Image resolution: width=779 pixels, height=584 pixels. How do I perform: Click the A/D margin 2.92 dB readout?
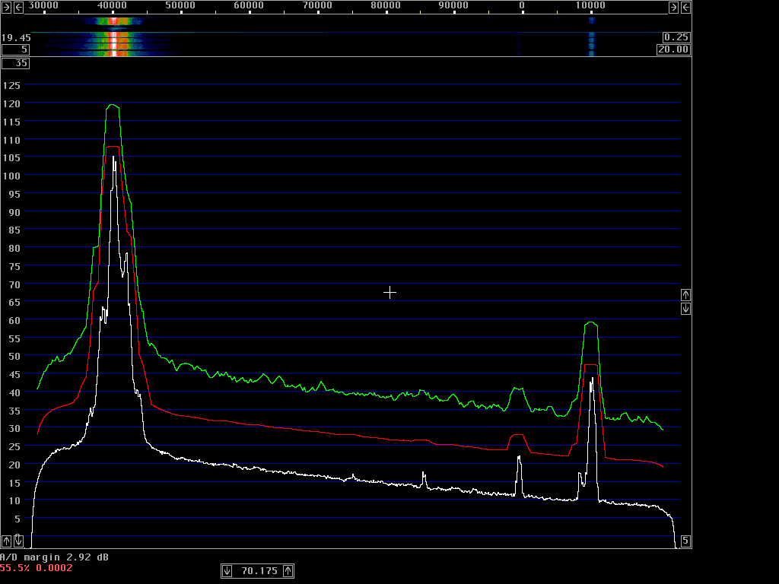[x=54, y=557]
